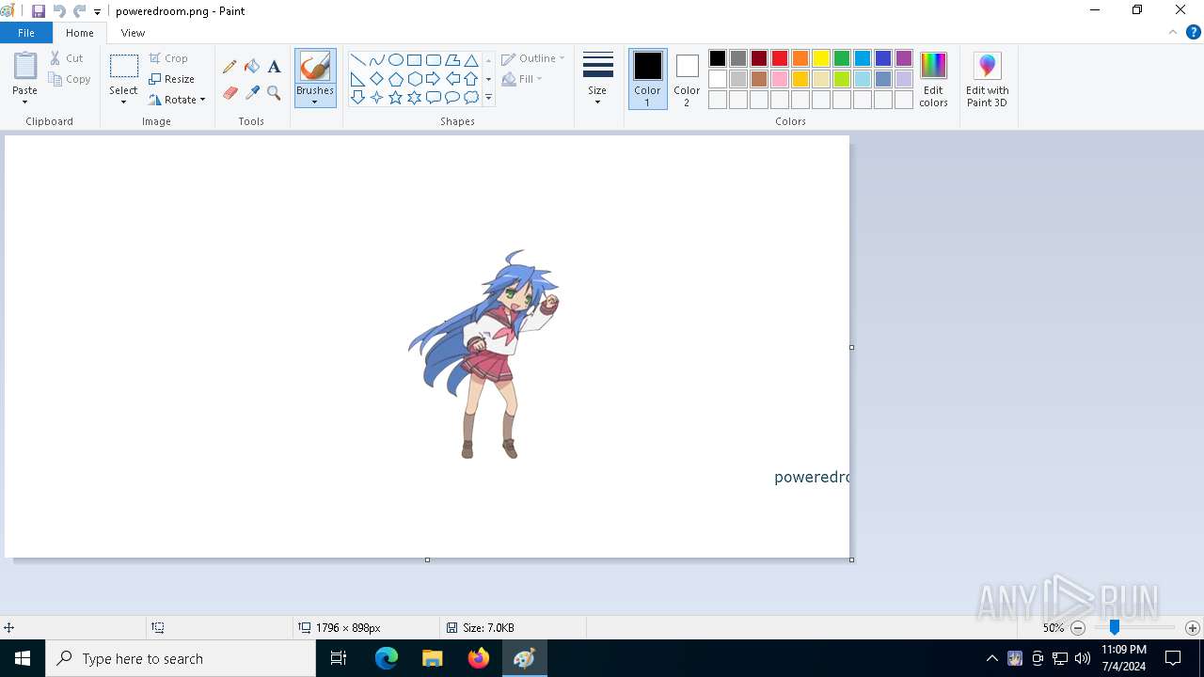
Task: Open the Outline dropdown
Action: pos(533,58)
